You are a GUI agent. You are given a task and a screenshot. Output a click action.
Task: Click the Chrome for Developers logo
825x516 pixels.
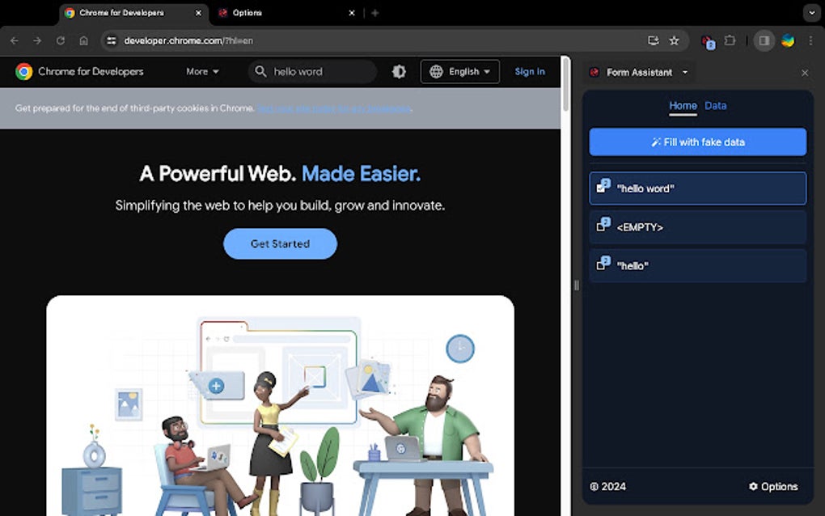24,72
